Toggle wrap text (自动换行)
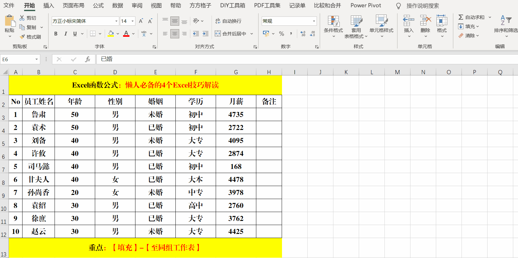 228,21
